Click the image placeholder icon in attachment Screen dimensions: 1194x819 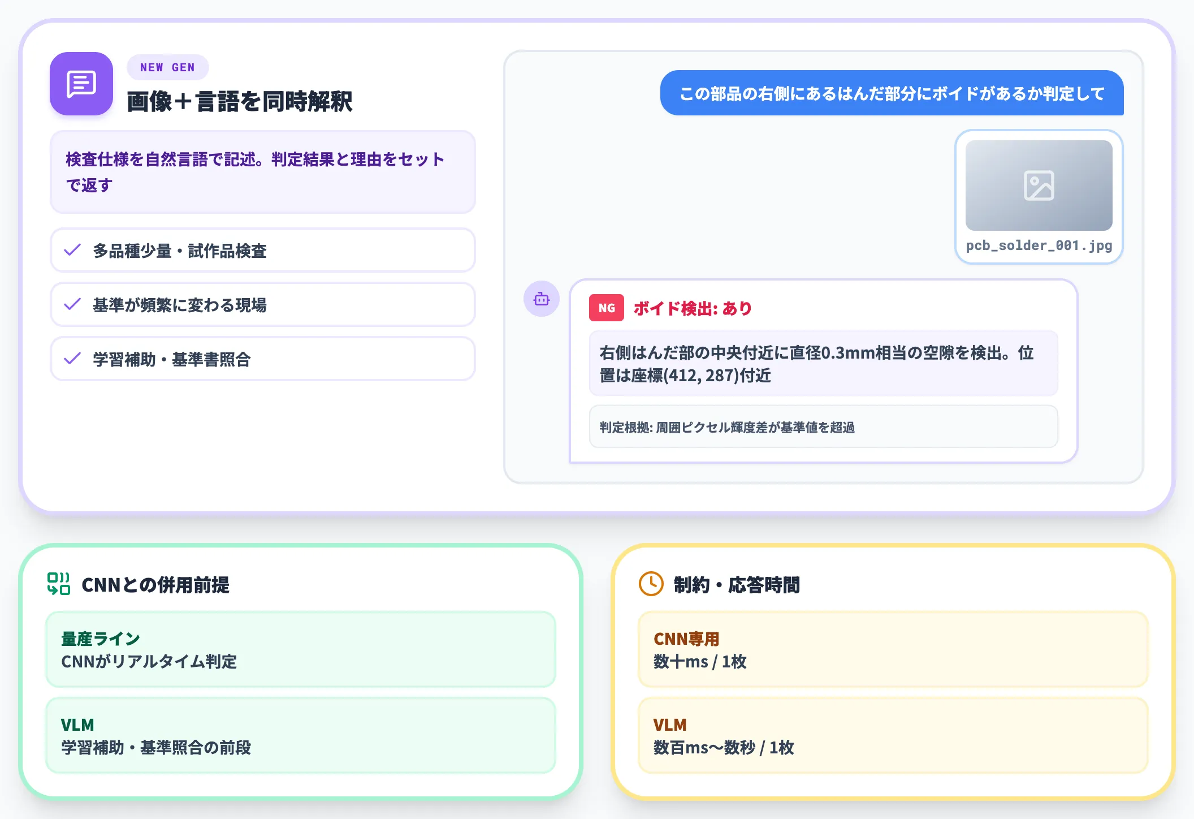pyautogui.click(x=1039, y=186)
